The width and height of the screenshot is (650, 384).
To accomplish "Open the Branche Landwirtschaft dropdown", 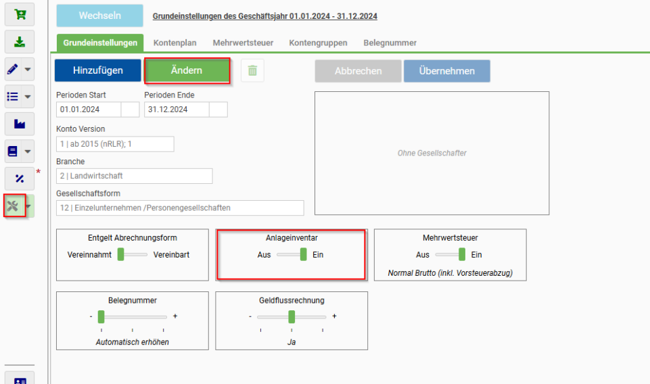I will (x=135, y=176).
